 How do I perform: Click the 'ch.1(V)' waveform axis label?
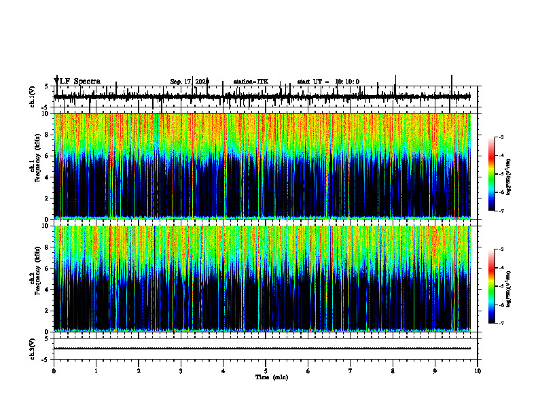pos(33,97)
